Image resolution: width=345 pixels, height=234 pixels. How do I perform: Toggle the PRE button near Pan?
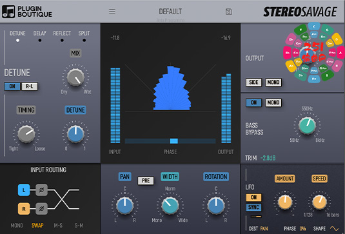pyautogui.click(x=146, y=180)
